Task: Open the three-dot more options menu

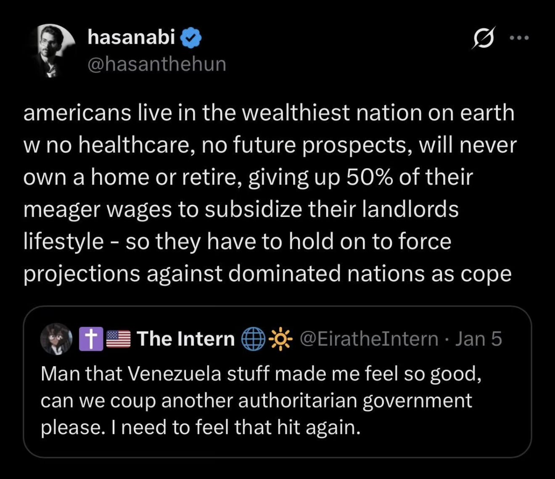Action: tap(519, 38)
